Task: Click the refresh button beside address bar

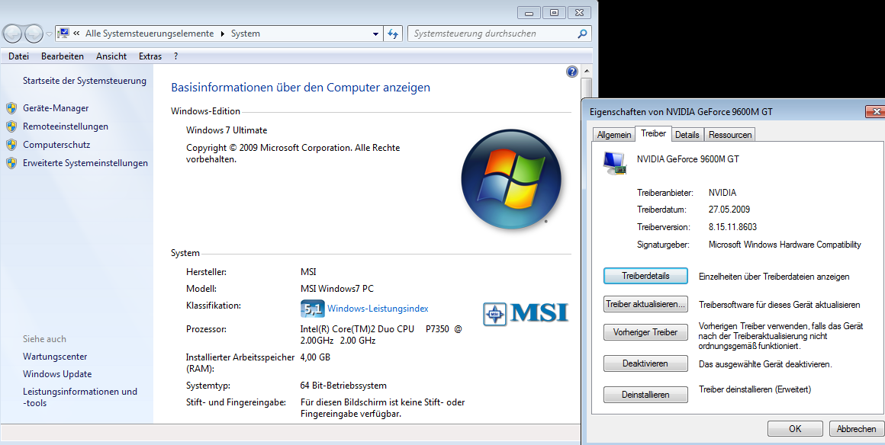Action: (x=393, y=34)
